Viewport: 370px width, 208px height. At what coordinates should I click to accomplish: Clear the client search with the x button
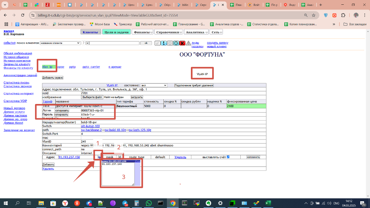(x=87, y=43)
